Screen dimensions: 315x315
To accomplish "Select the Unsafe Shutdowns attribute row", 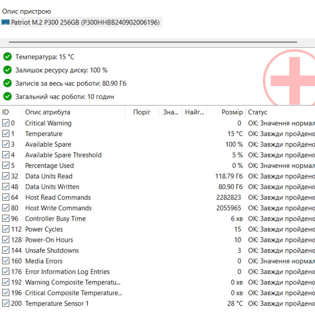I will coord(52,250).
